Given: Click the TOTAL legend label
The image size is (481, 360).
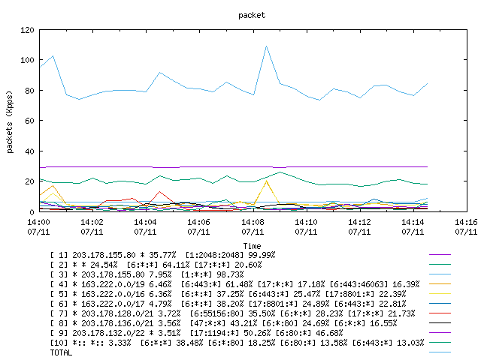Looking at the screenshot, I should [x=61, y=352].
